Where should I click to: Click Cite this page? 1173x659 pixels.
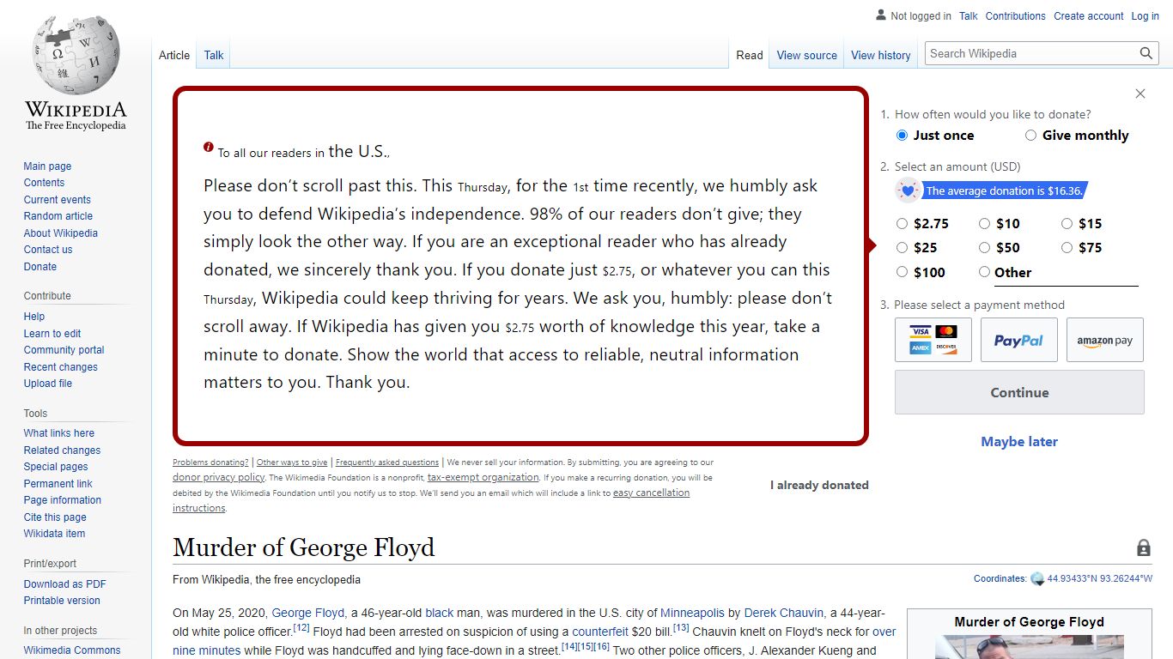55,517
